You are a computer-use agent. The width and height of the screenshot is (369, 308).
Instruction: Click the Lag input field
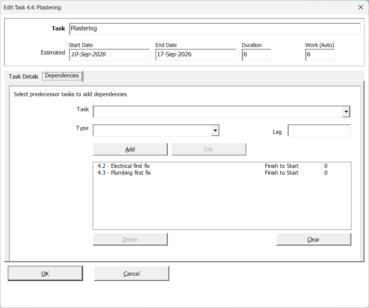(x=319, y=130)
